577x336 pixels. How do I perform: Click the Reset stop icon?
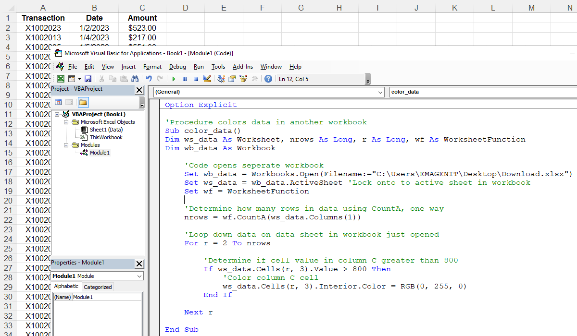[196, 79]
